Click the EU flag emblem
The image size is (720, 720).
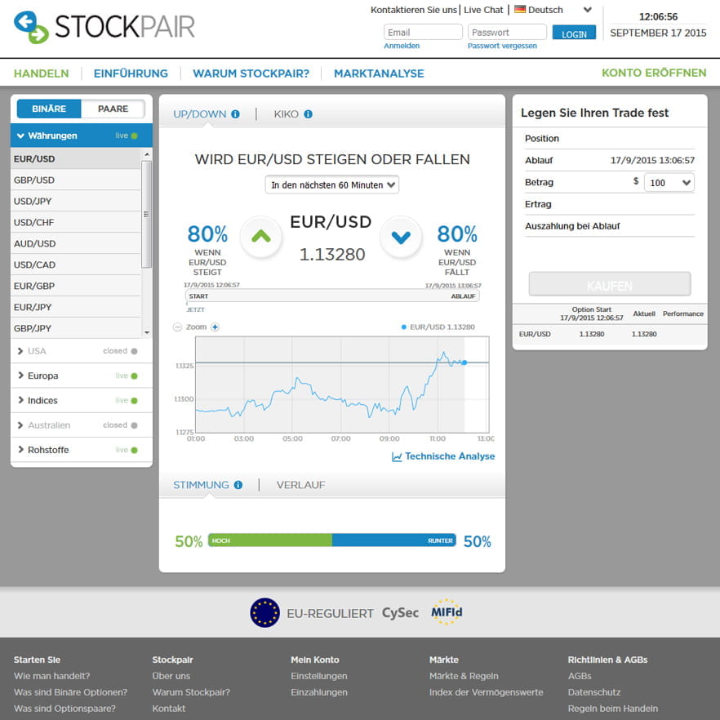pos(265,612)
